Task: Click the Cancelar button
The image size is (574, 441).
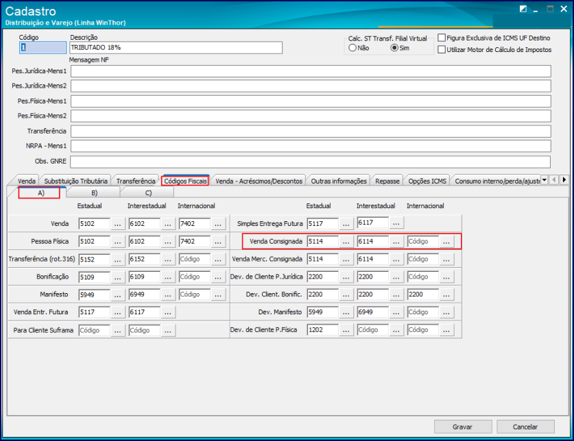Action: pyautogui.click(x=525, y=427)
